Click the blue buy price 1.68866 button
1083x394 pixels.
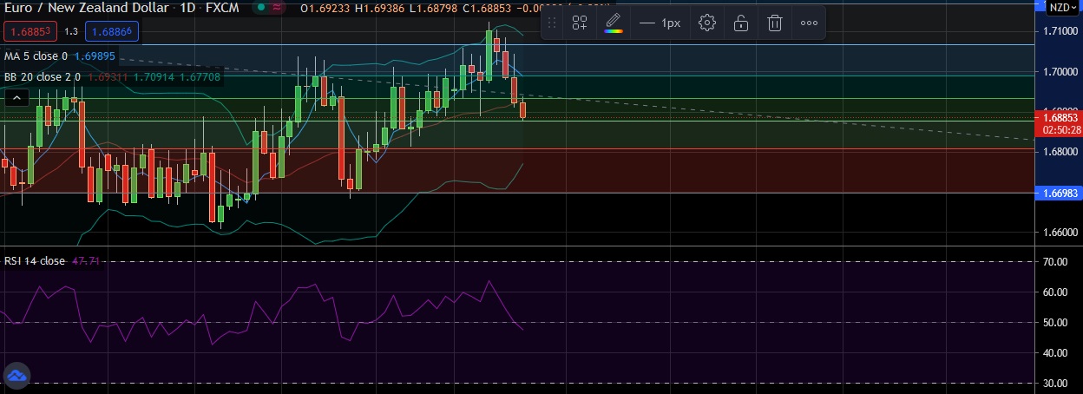[113, 31]
